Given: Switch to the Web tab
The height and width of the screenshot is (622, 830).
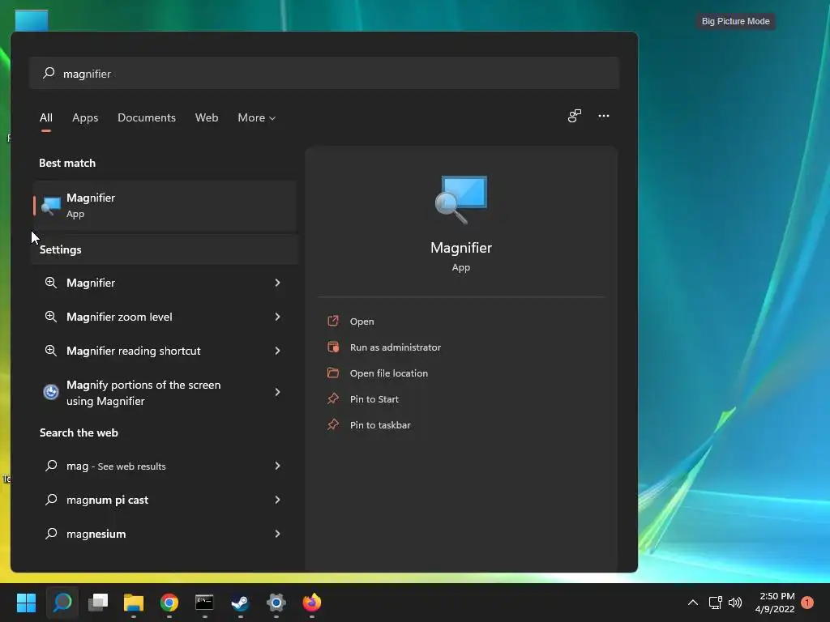Looking at the screenshot, I should (207, 118).
